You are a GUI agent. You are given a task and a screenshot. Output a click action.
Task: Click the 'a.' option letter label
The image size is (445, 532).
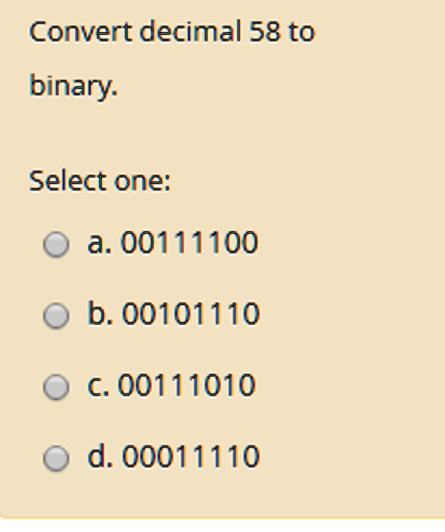coord(100,243)
